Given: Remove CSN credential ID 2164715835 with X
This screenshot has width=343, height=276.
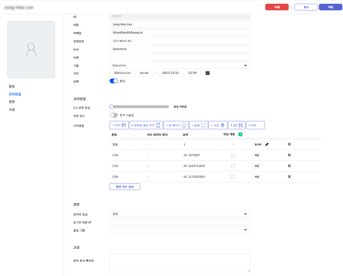Looking at the screenshot, I should [289, 166].
